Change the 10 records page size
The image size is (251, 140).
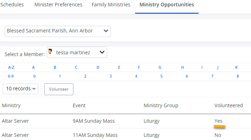point(21,89)
